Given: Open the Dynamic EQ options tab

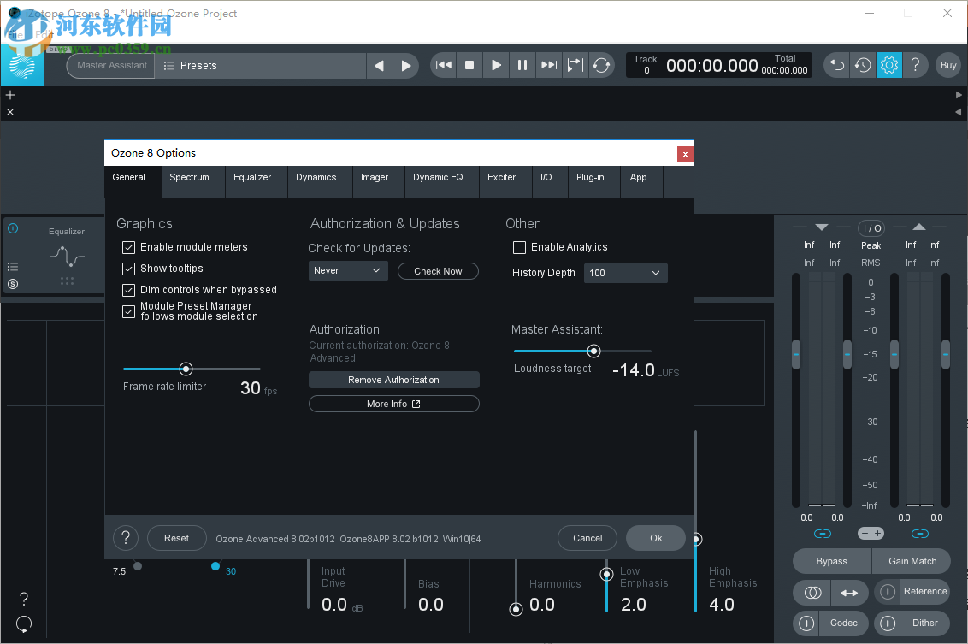Looking at the screenshot, I should click(x=438, y=178).
